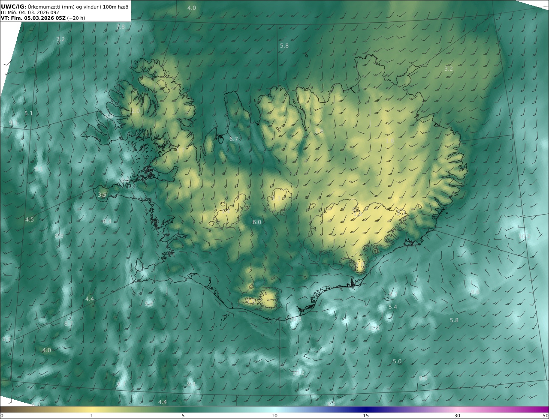The image size is (549, 419).
Task: Click the 'IT: Mið. 04. 03. 2026 09Z' line
Action: coord(30,12)
